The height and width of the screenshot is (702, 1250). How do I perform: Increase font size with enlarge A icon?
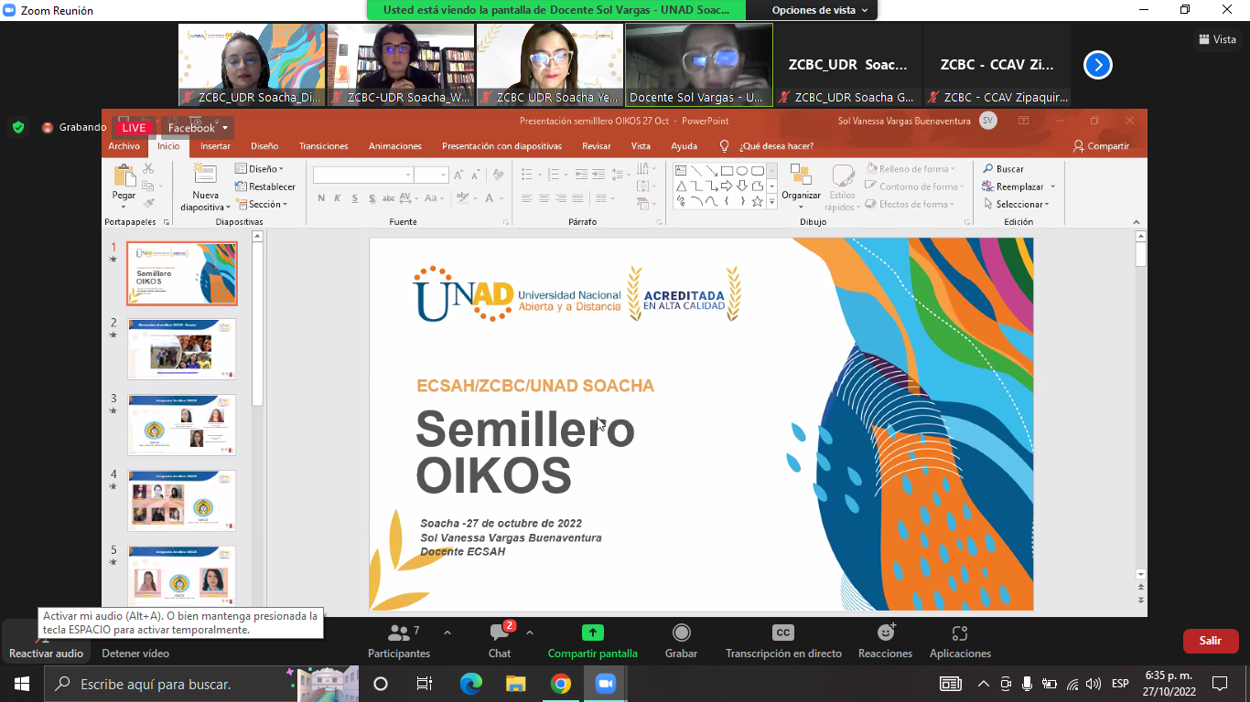tap(459, 175)
